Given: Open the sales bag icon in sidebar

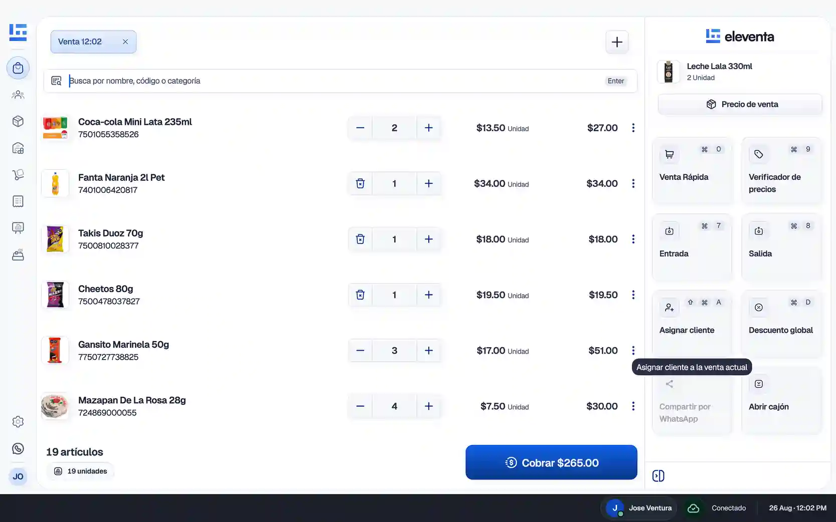Looking at the screenshot, I should [18, 68].
